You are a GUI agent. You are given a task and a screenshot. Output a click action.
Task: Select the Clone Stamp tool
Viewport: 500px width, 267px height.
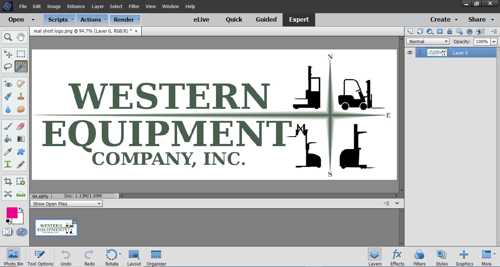(21, 97)
